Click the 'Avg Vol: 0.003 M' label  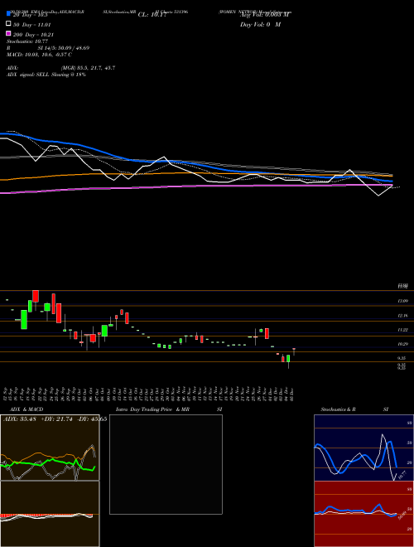[x=265, y=15]
